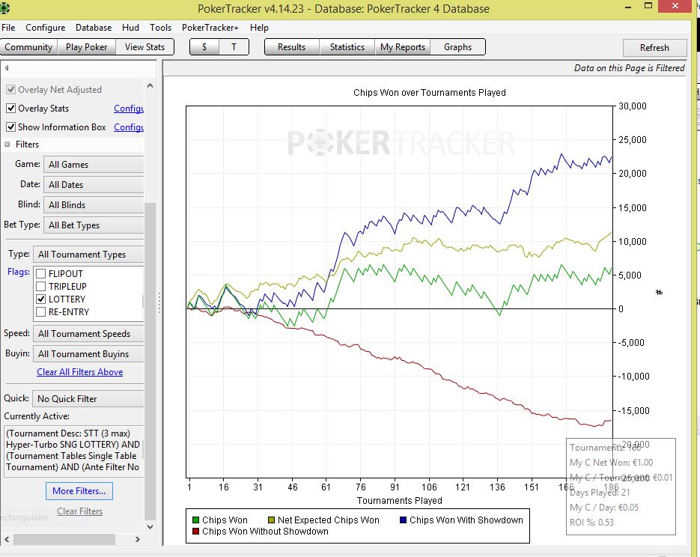Switch to the Play Poker tab
This screenshot has height=557, width=700.
(86, 47)
